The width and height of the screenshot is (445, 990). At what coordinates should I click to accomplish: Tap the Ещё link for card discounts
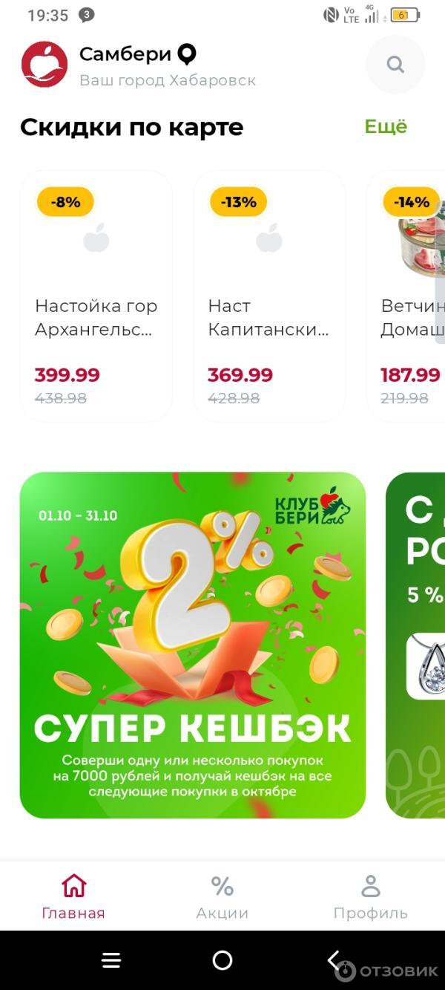click(x=386, y=126)
